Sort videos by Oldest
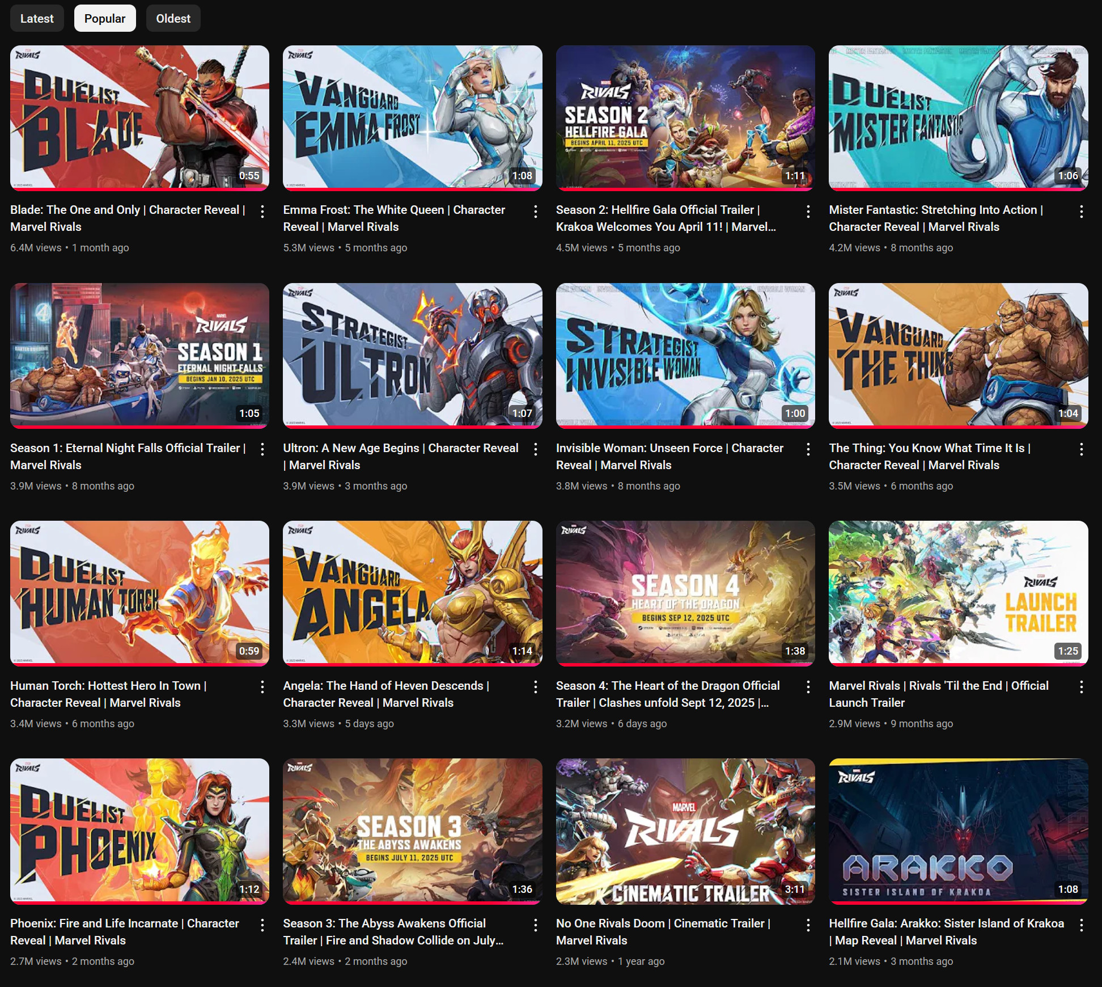This screenshot has height=987, width=1102. pos(173,18)
